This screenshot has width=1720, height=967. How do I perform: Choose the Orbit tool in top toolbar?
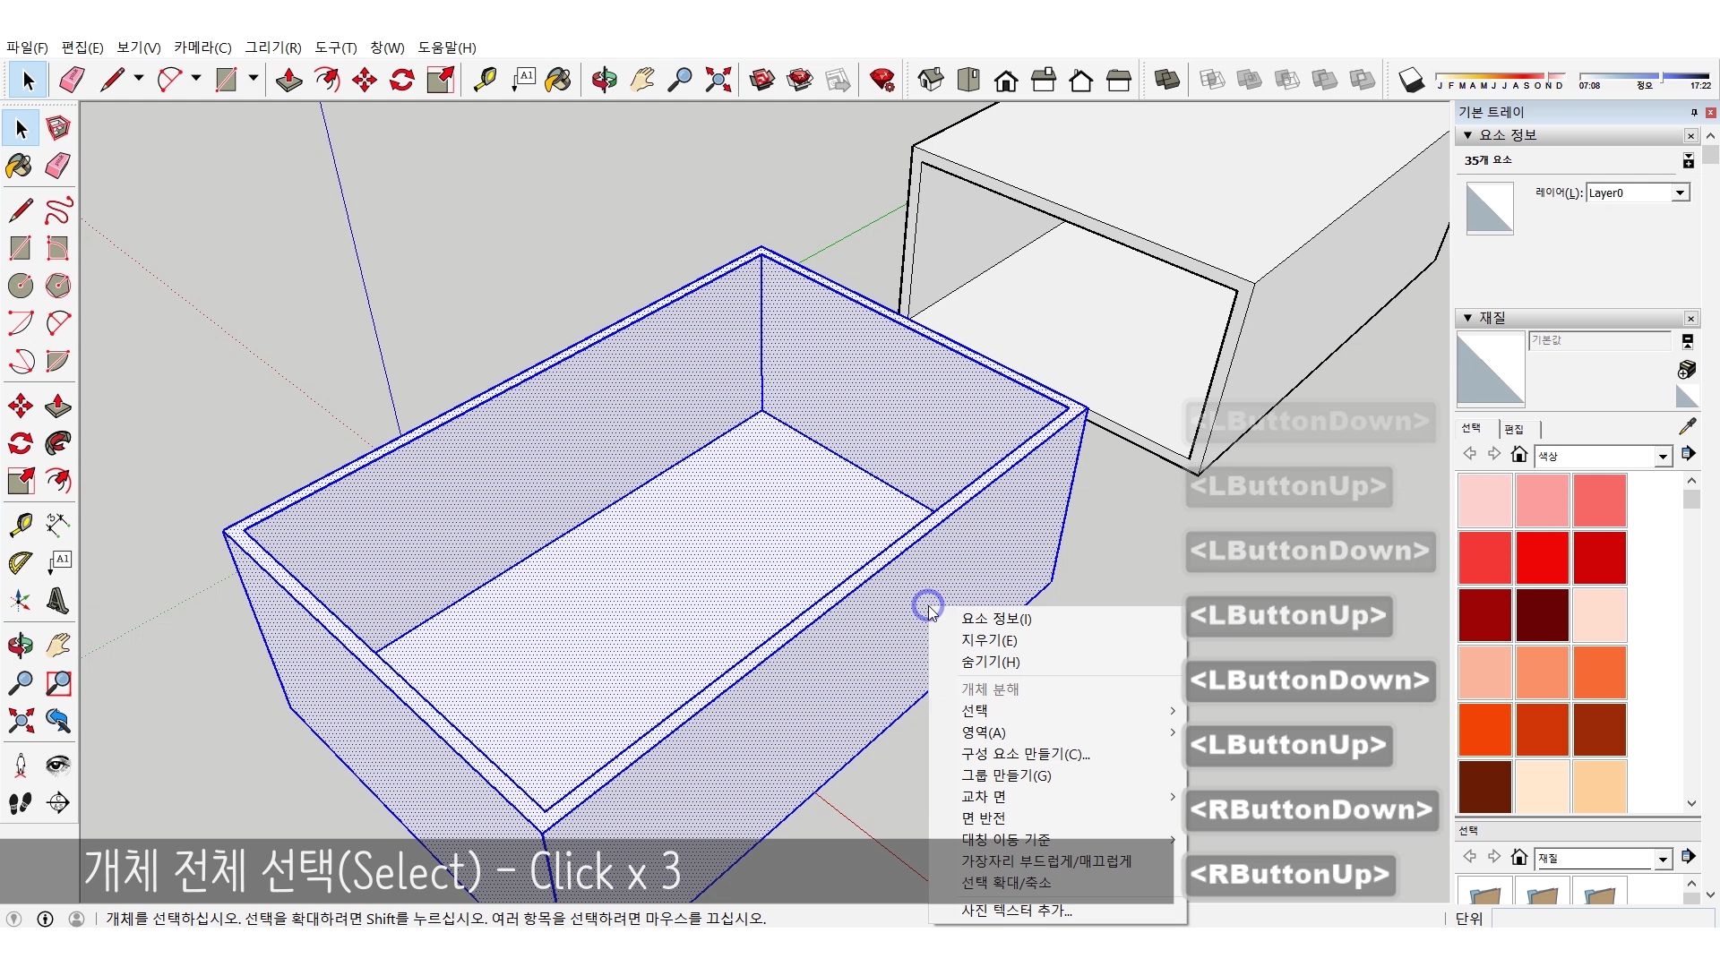[x=605, y=81]
